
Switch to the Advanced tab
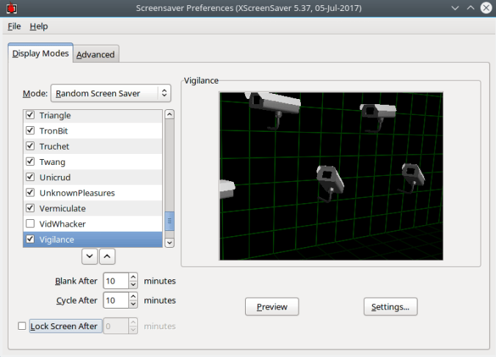pos(95,54)
